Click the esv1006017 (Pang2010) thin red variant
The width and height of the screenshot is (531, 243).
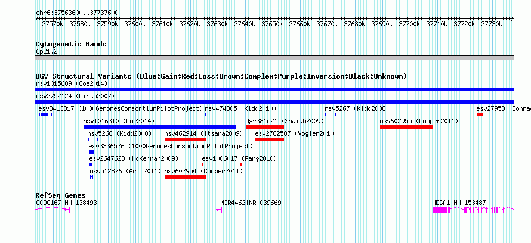pos(222,164)
